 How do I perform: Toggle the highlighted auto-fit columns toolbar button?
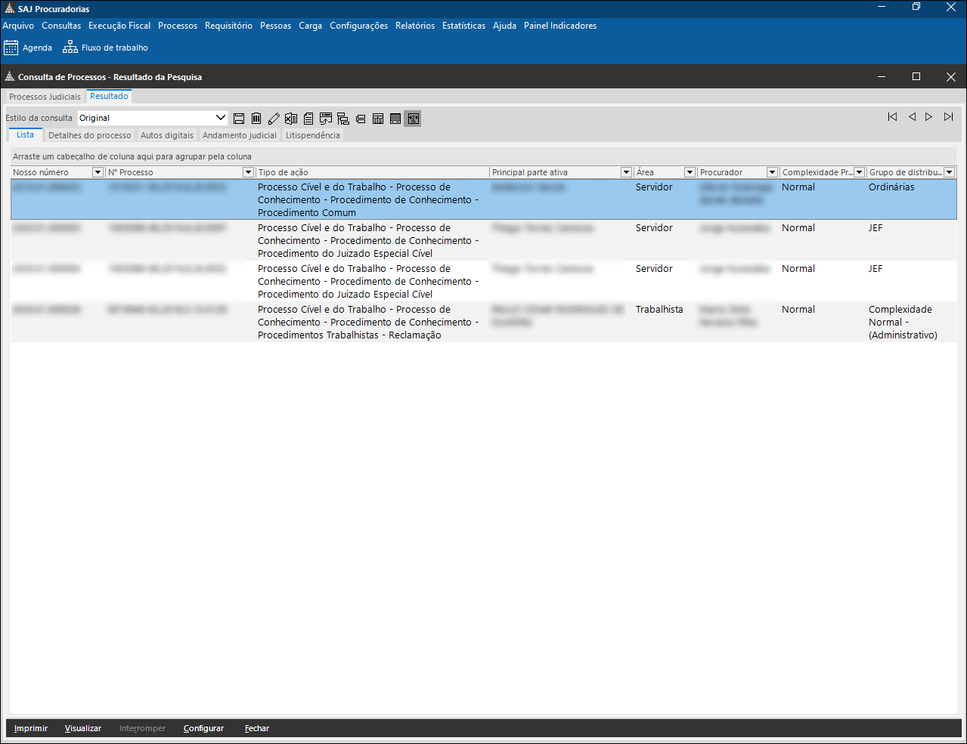[x=412, y=119]
